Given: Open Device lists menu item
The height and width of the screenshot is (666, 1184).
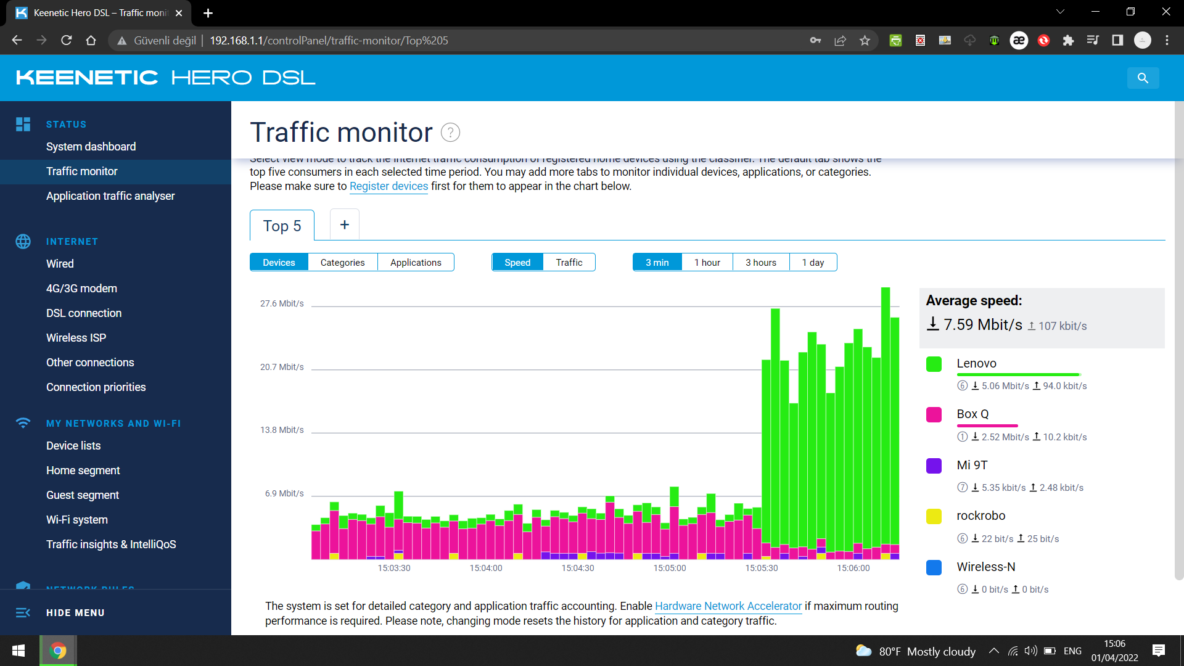Looking at the screenshot, I should pos(73,445).
